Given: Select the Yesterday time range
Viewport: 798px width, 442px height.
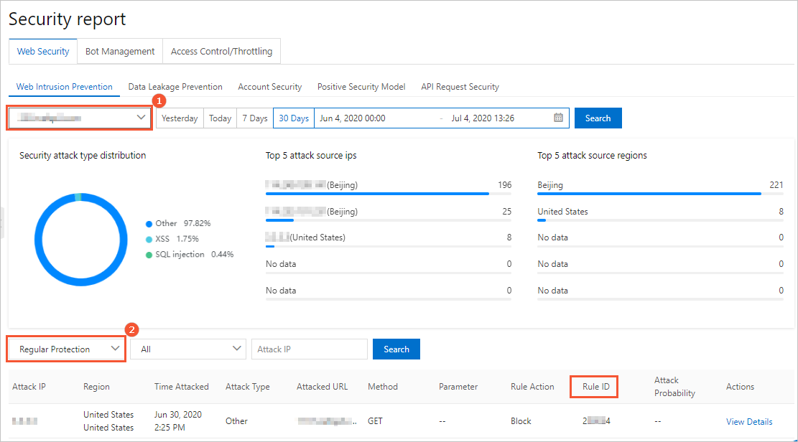Looking at the screenshot, I should pyautogui.click(x=180, y=118).
